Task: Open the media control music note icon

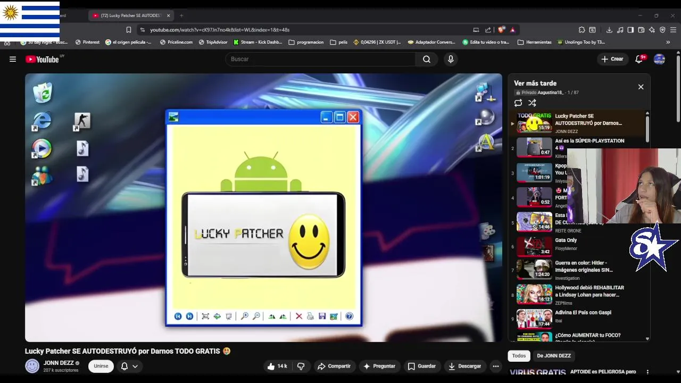Action: click(x=620, y=30)
